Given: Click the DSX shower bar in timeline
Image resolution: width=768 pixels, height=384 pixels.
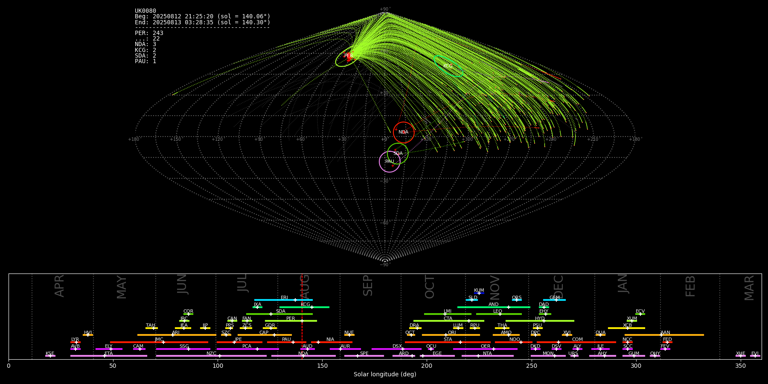Looking at the screenshot, I should (x=396, y=349).
